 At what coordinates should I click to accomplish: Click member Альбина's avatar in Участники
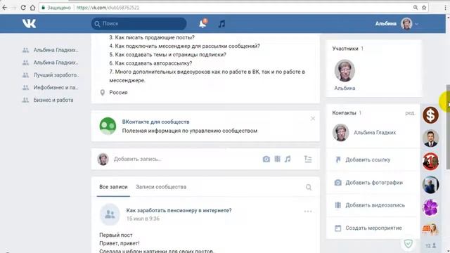click(x=345, y=70)
